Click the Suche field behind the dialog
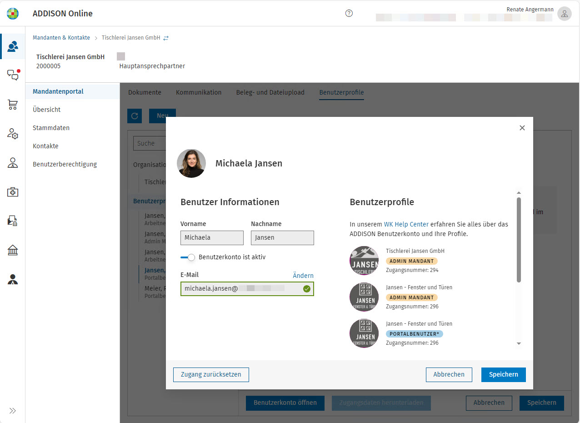580x423 pixels. (x=150, y=143)
